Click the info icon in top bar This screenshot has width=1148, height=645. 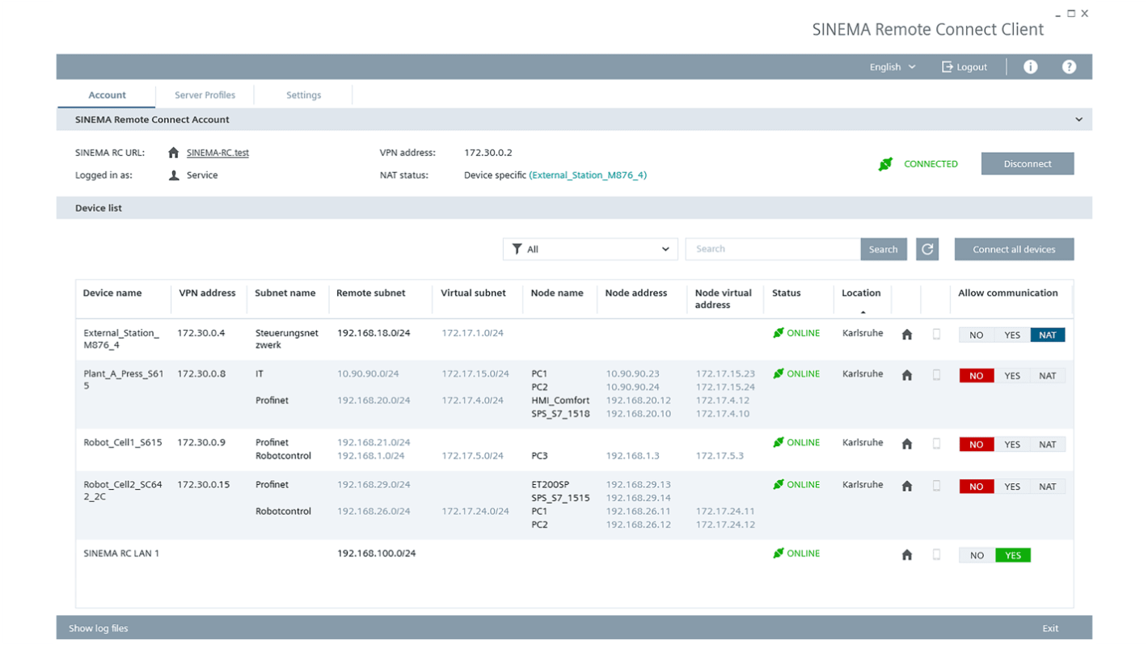1030,67
